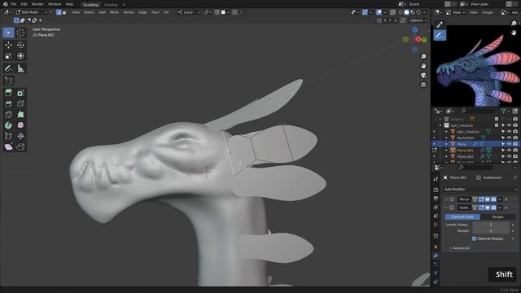The image size is (521, 293).
Task: Select the Edge Slide tool
Action: [x=9, y=136]
